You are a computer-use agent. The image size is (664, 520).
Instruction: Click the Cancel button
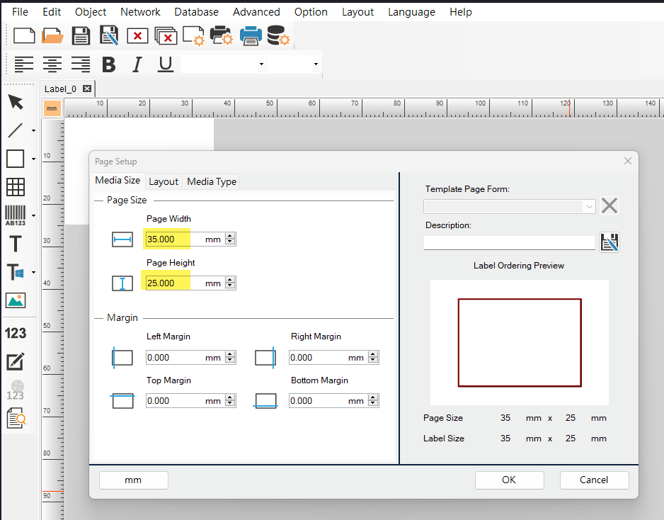tap(593, 480)
